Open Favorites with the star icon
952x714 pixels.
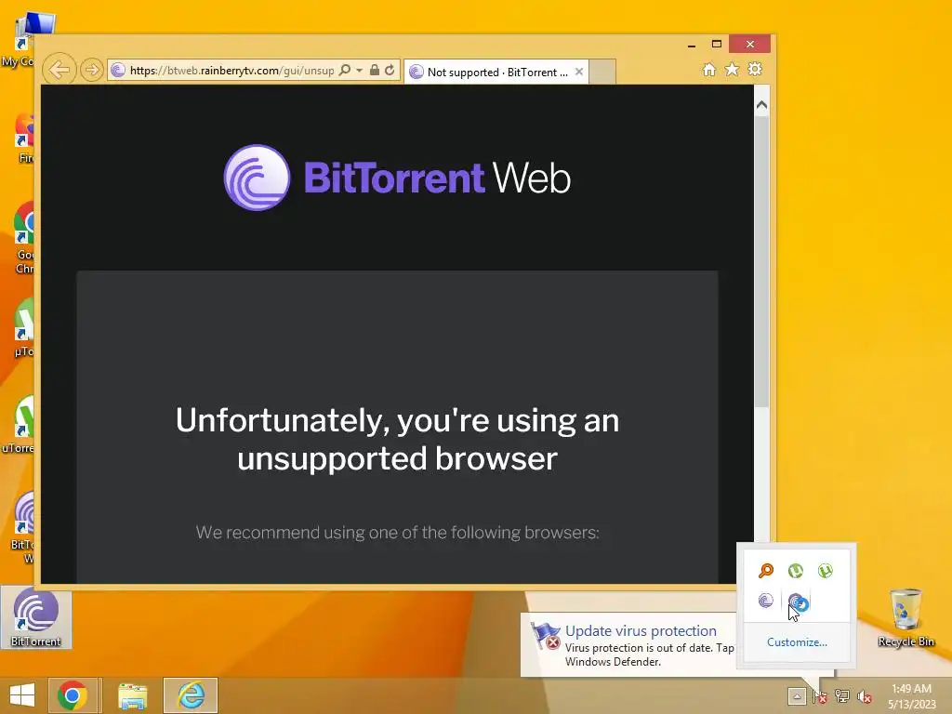[733, 70]
